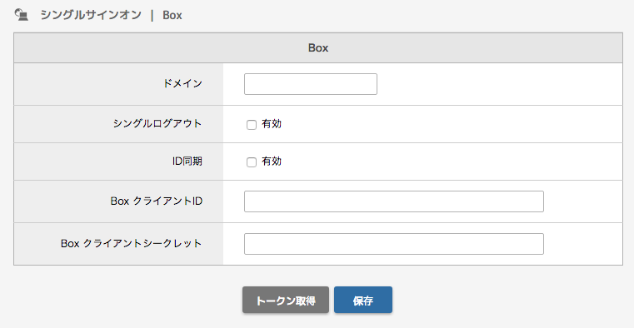This screenshot has height=328, width=634.
Task: Enable the ID同期 checkbox
Action: (x=252, y=162)
